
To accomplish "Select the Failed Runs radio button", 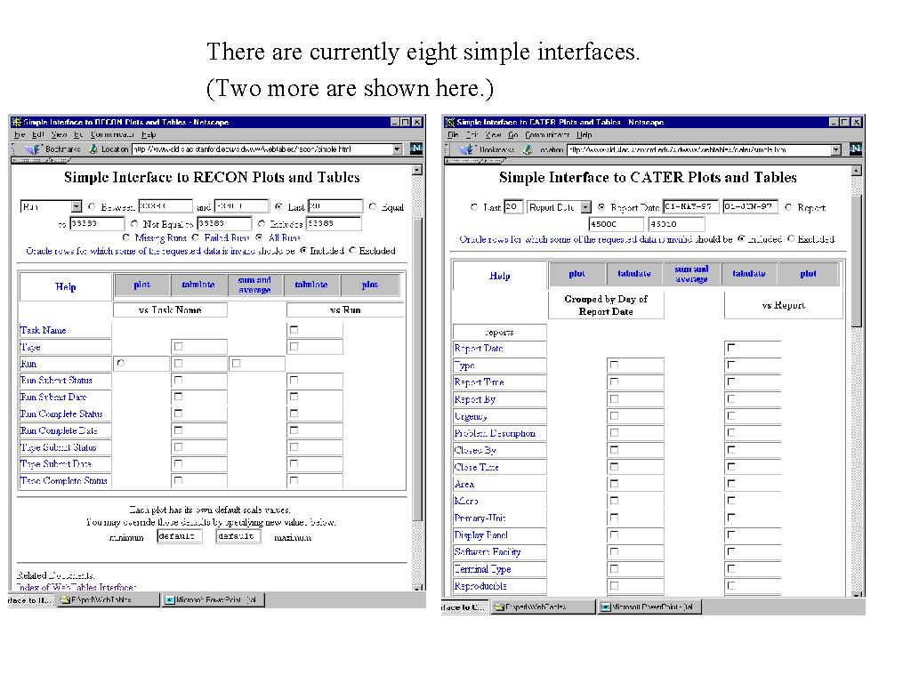I will pos(196,238).
